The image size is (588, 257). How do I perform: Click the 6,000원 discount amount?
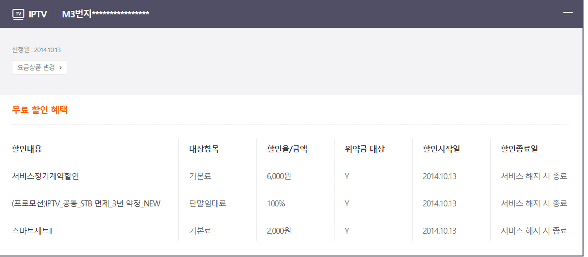(279, 176)
